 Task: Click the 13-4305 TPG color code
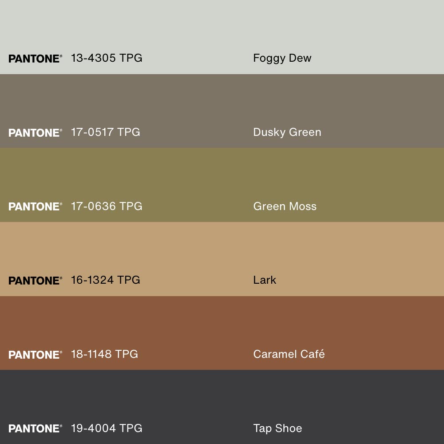click(107, 58)
